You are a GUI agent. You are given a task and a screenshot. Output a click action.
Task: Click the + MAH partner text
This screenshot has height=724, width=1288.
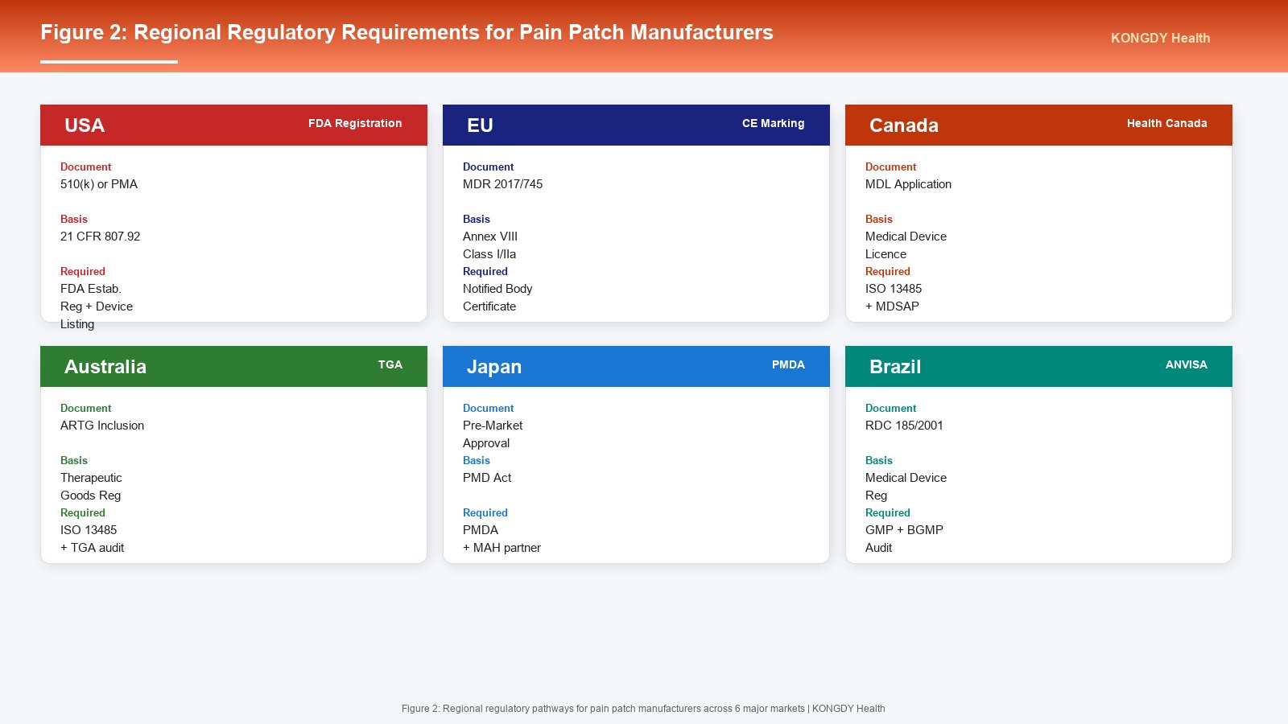(502, 548)
